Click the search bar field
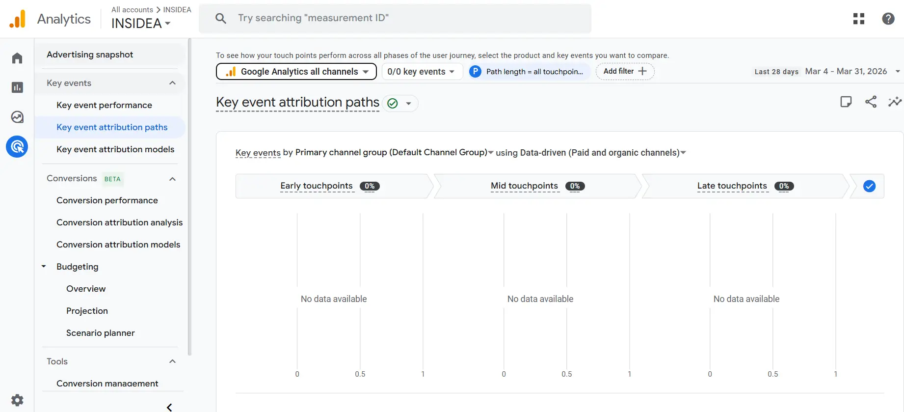This screenshot has height=412, width=904. click(395, 18)
